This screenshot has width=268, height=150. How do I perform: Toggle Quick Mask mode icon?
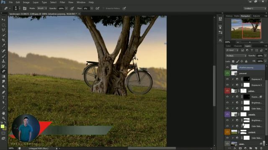click(3, 133)
